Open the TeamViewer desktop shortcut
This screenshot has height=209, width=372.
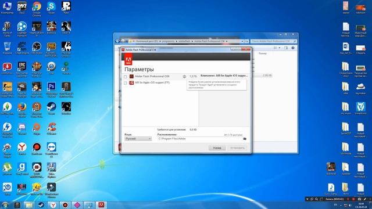[51, 150]
